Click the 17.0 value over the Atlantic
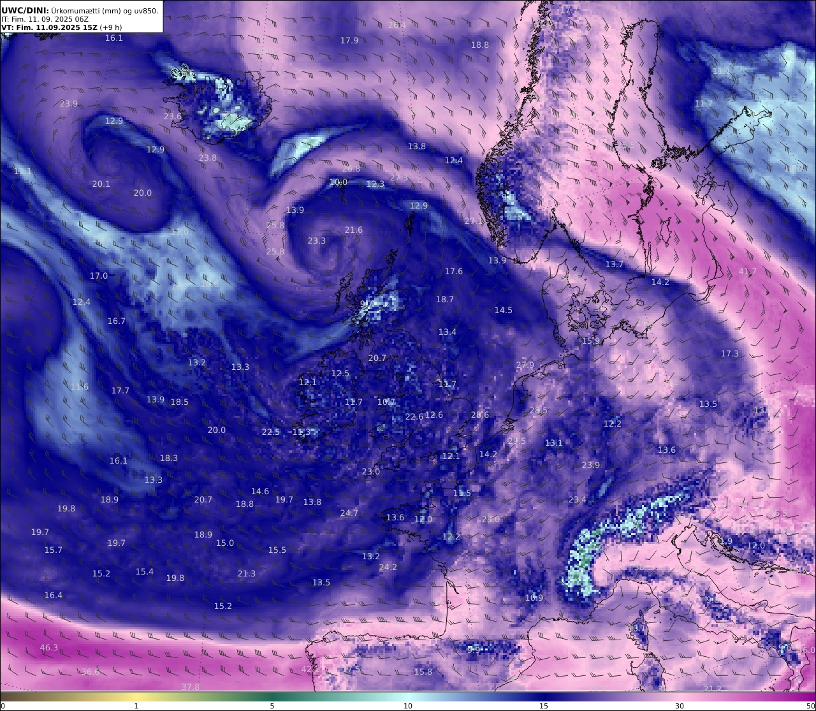 point(98,275)
